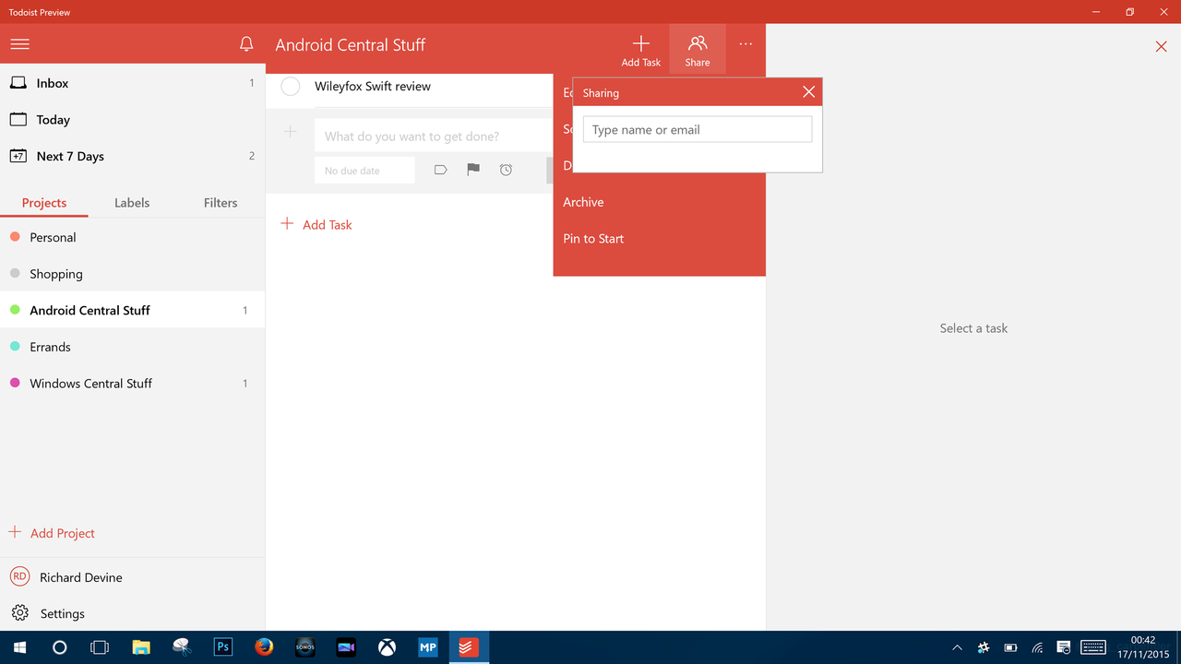
Task: Click the reminder alarm clock icon
Action: pos(506,170)
